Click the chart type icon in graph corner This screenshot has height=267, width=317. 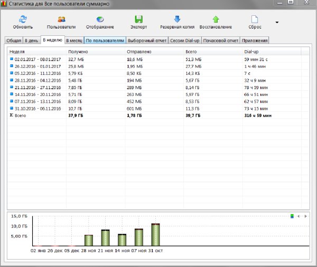click(292, 216)
